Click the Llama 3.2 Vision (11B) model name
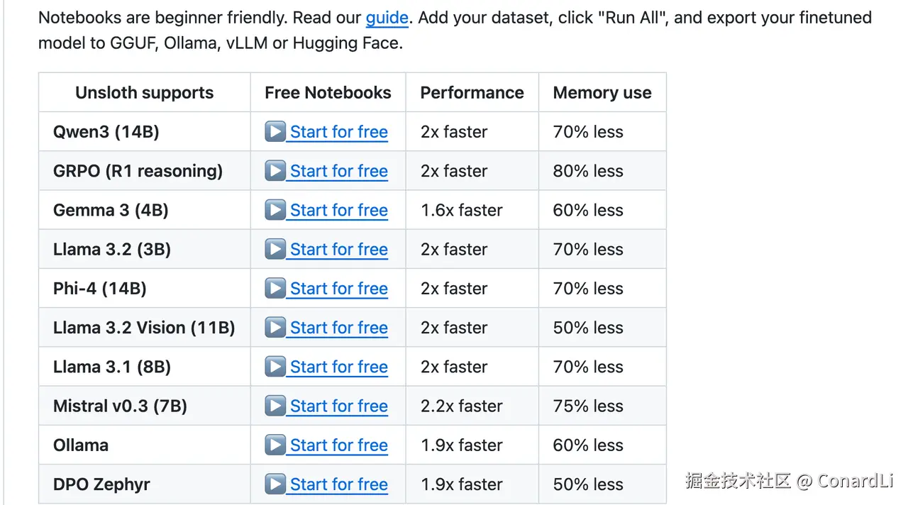This screenshot has height=505, width=908. tap(144, 328)
